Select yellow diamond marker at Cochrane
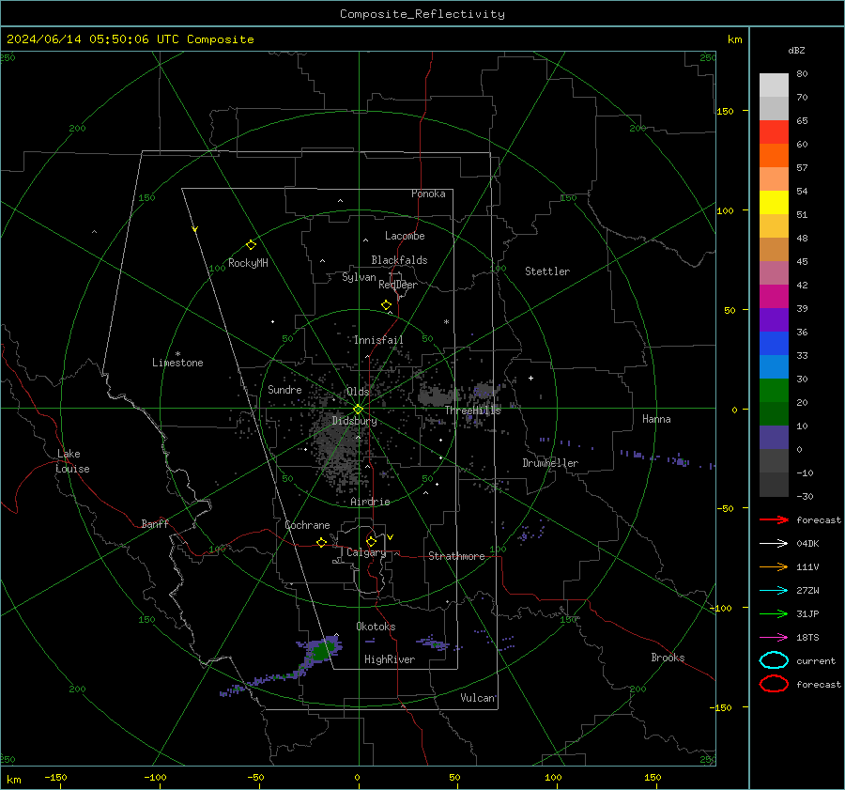845x790 pixels. tap(321, 543)
